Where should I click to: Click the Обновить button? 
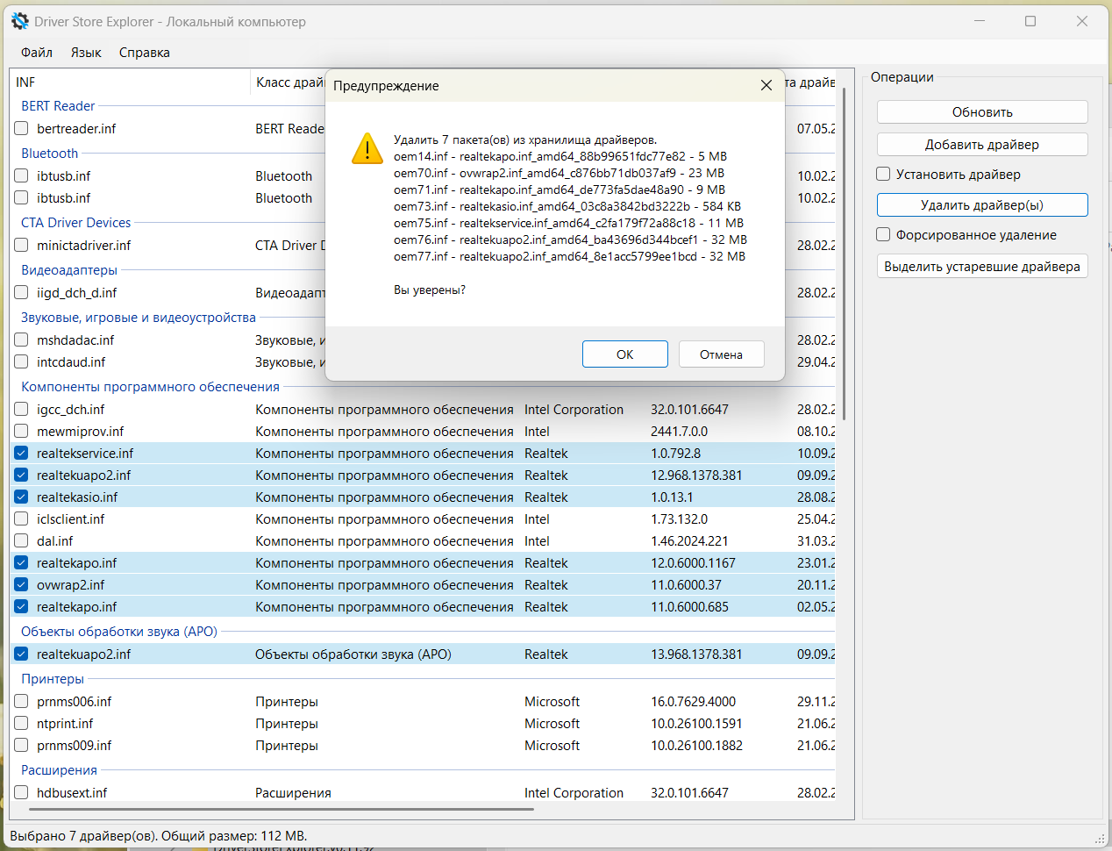pyautogui.click(x=982, y=112)
